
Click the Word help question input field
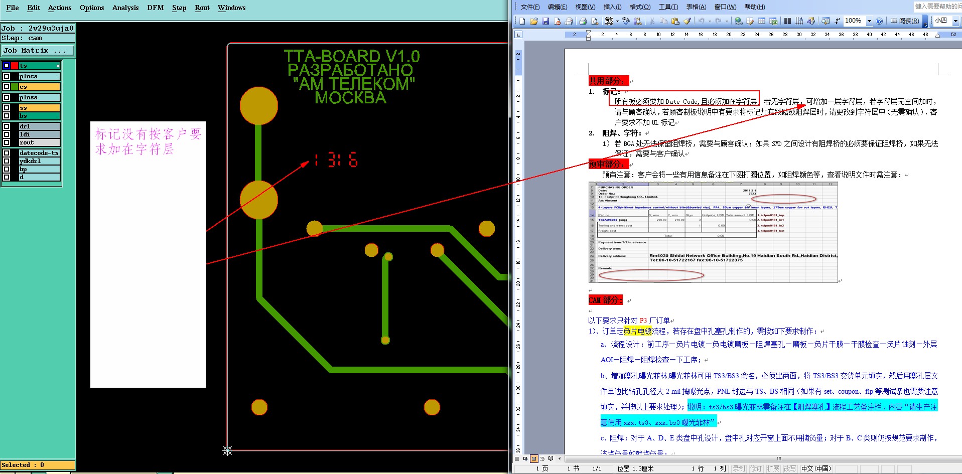coord(937,7)
